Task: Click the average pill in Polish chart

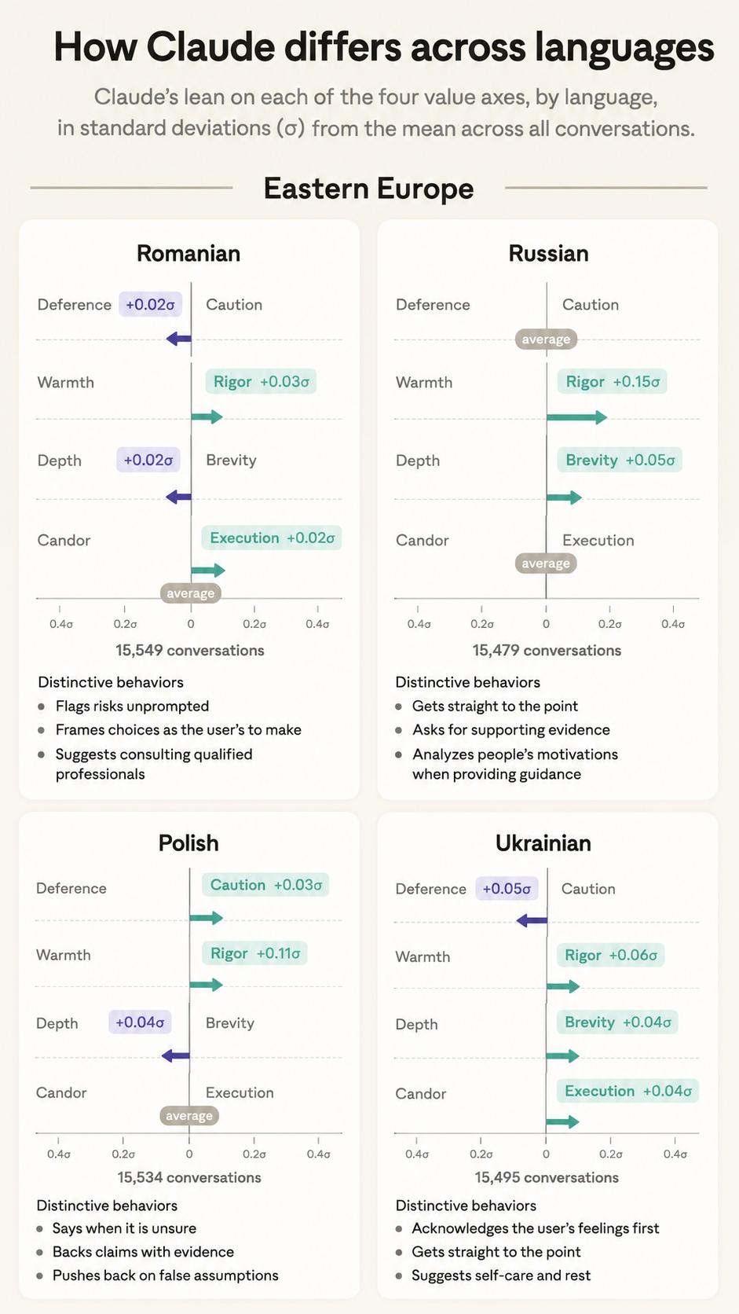Action: (189, 1116)
